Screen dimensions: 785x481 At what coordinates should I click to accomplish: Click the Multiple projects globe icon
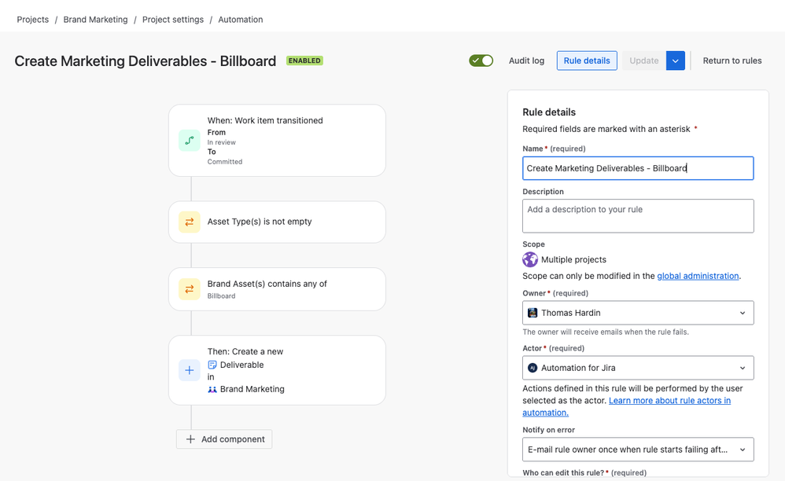530,259
